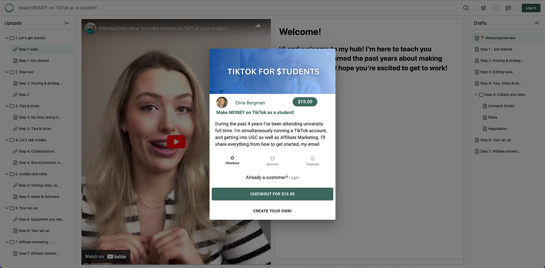
Task: Collapse the '2. Step two' folder
Action: click(x=7, y=72)
